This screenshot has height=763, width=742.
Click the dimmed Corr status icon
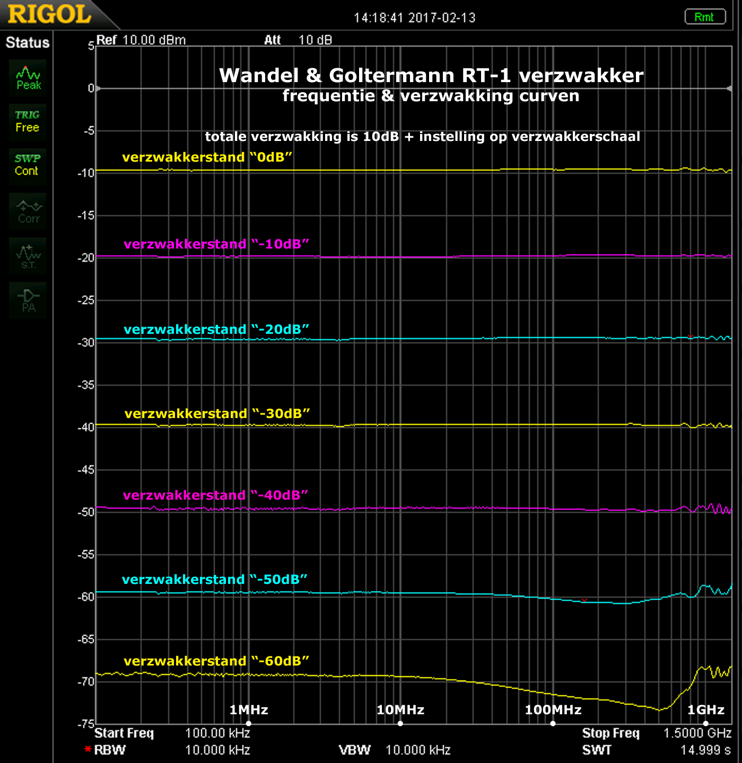click(x=28, y=211)
